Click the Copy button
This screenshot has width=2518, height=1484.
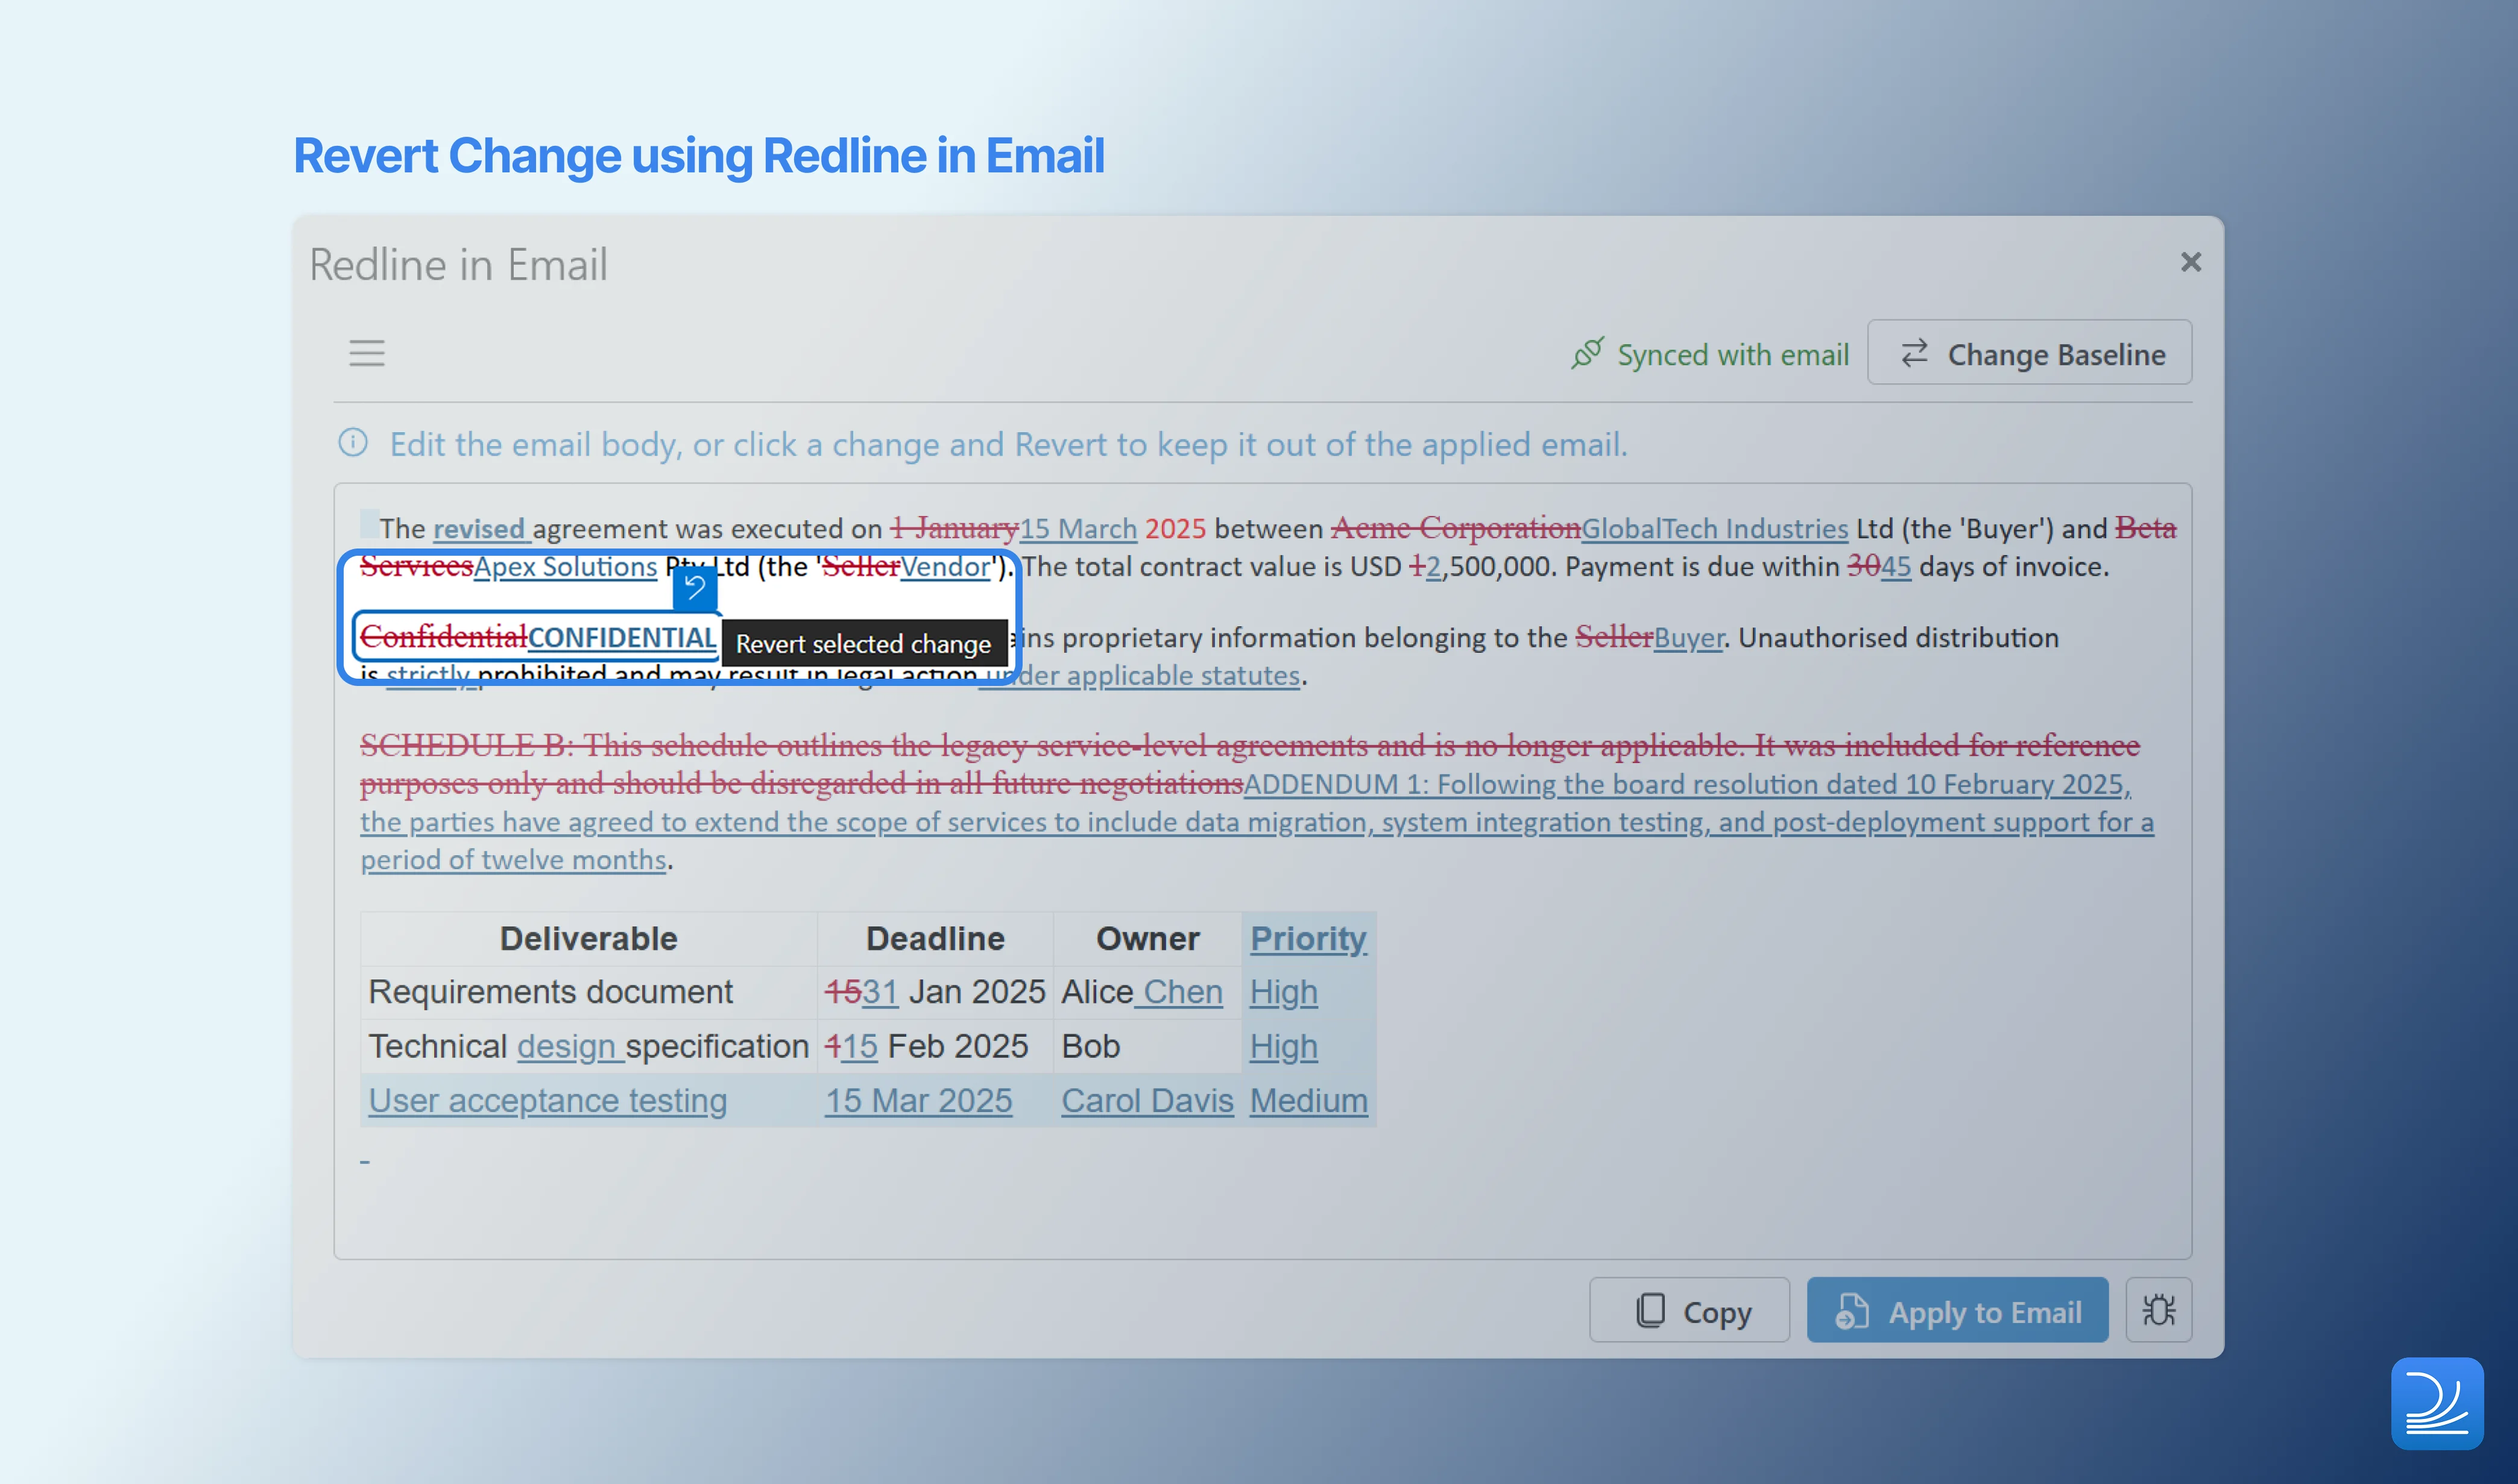pyautogui.click(x=1689, y=1311)
